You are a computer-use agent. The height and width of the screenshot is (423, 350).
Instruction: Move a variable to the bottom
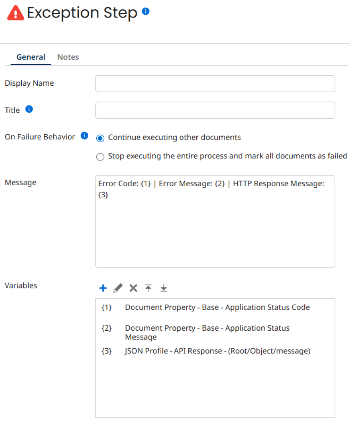pyautogui.click(x=163, y=288)
